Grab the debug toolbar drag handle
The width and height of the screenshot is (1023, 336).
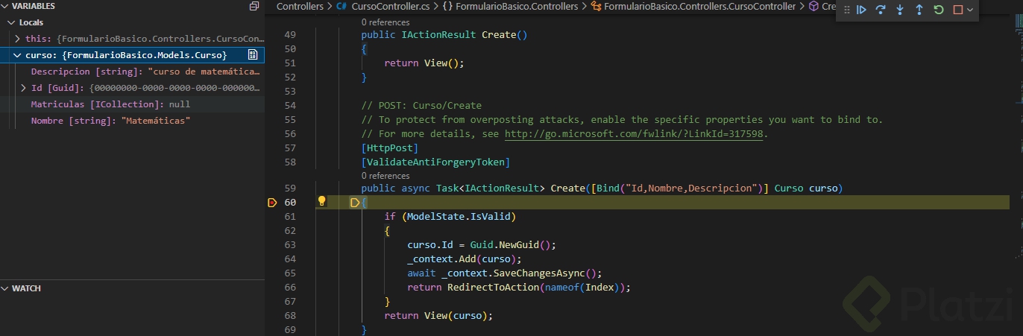[x=846, y=10]
